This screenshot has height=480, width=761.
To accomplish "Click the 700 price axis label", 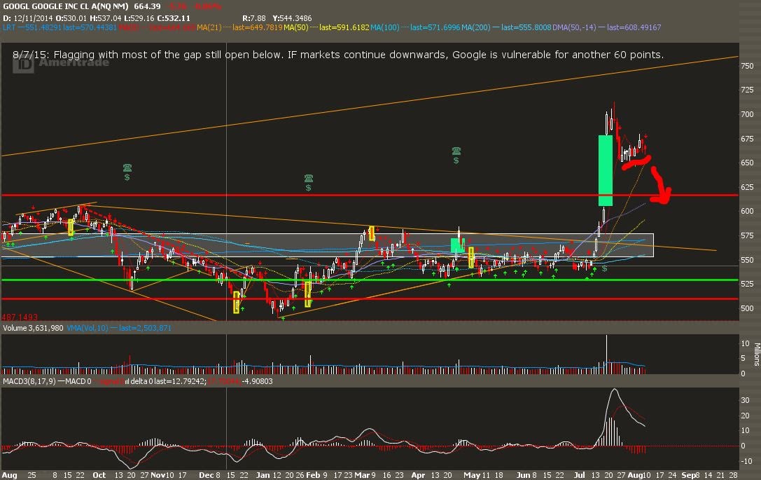I will click(x=748, y=115).
